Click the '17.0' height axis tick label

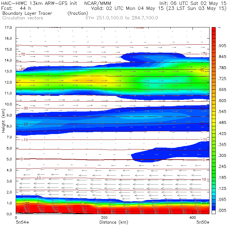click(x=8, y=27)
